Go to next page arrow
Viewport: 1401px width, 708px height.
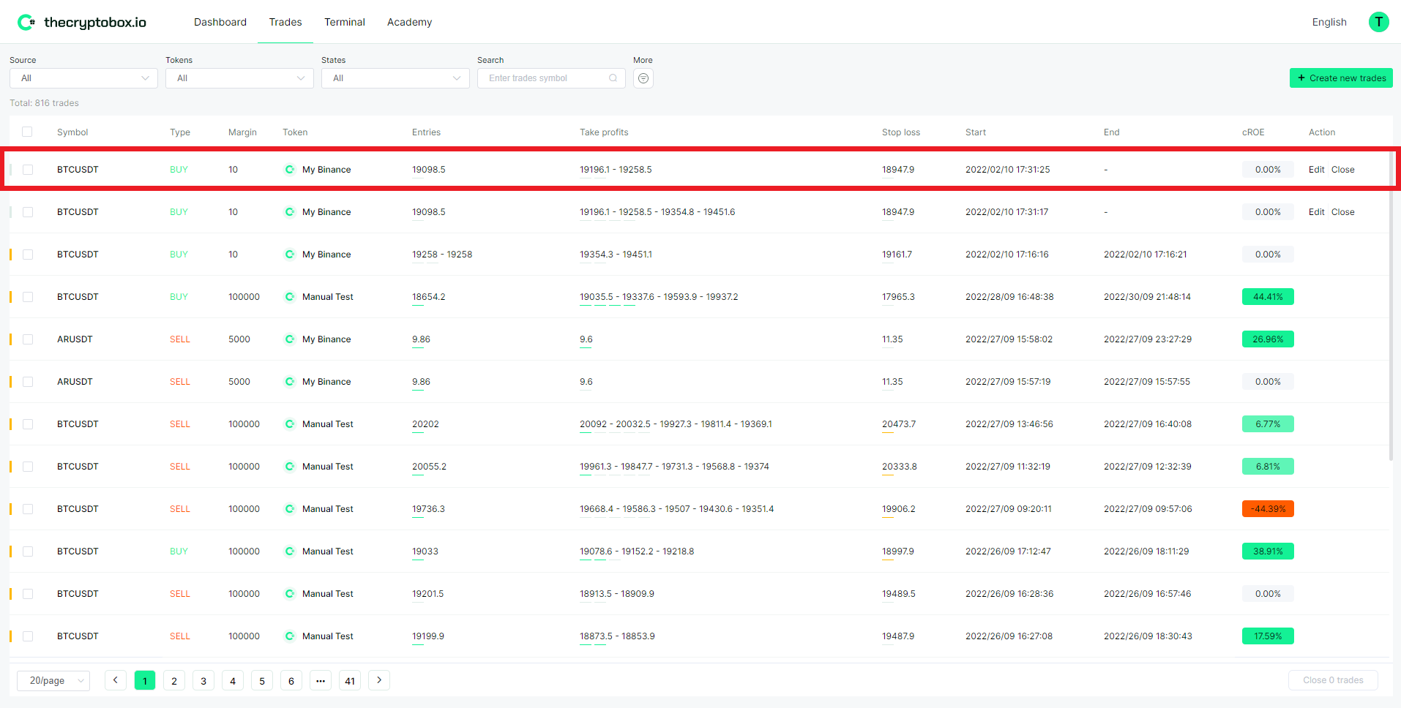click(378, 680)
